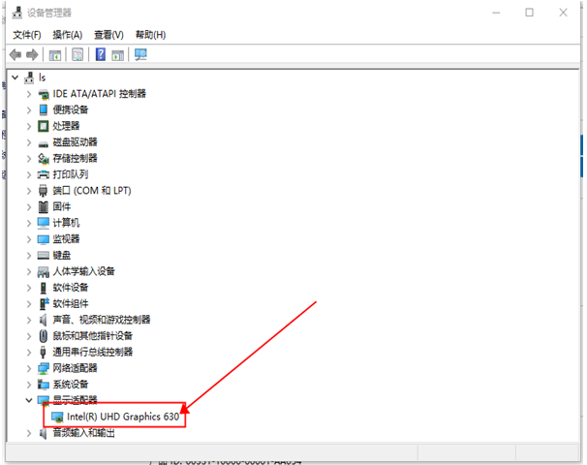Image resolution: width=587 pixels, height=465 pixels.
Task: Click the Device Manager title bar icon
Action: [x=17, y=13]
